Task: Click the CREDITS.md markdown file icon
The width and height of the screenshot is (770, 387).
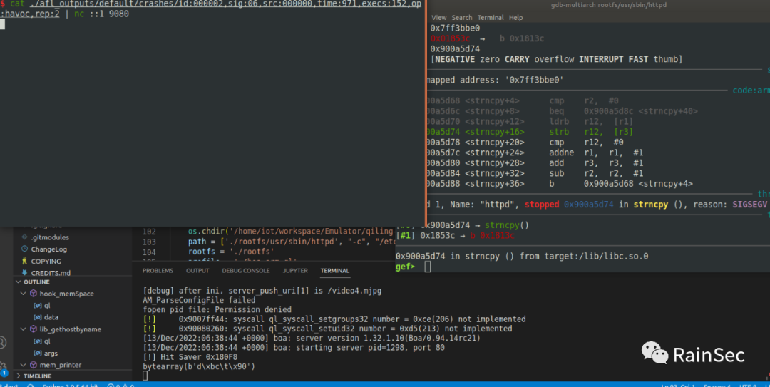Action: (24, 272)
